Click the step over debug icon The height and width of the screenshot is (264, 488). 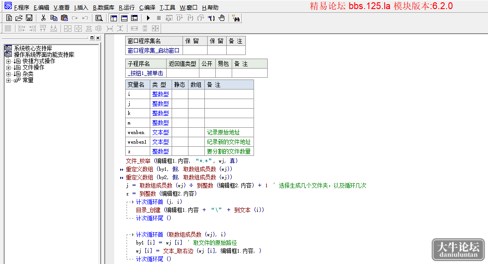[179, 18]
